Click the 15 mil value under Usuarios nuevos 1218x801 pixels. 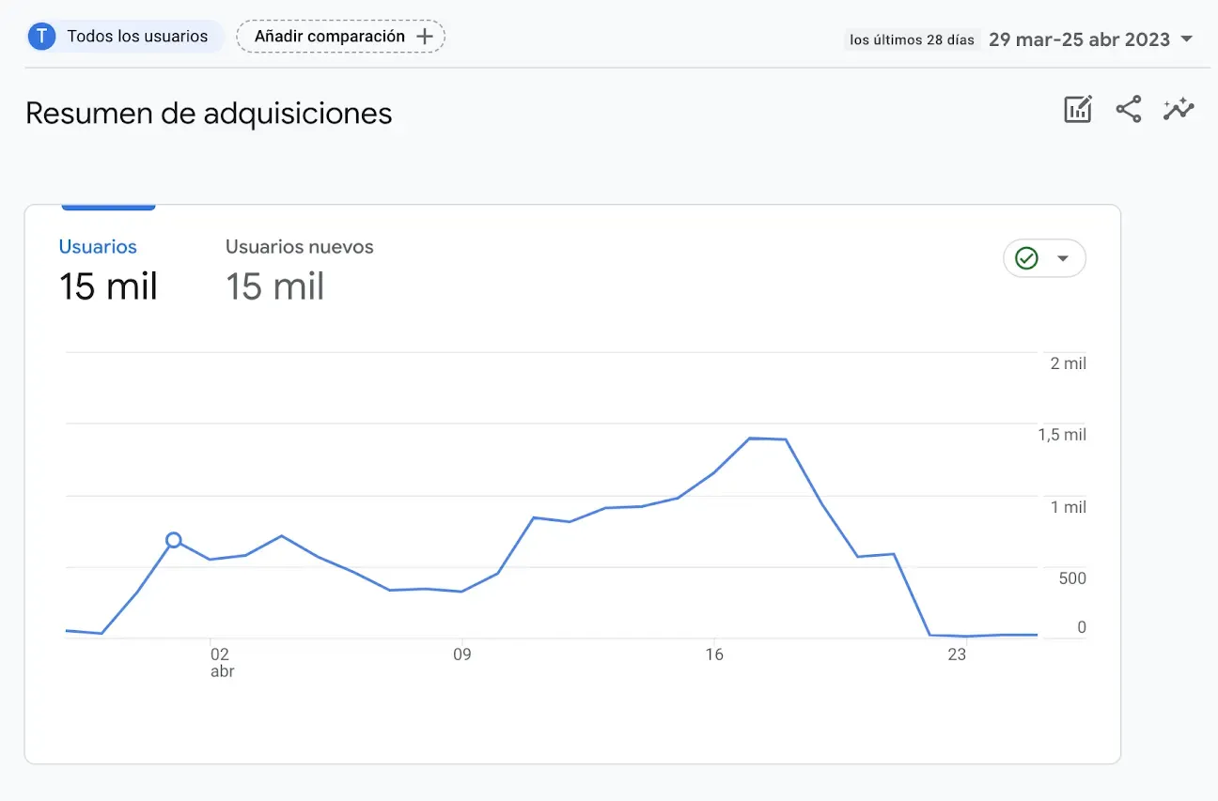pos(274,286)
